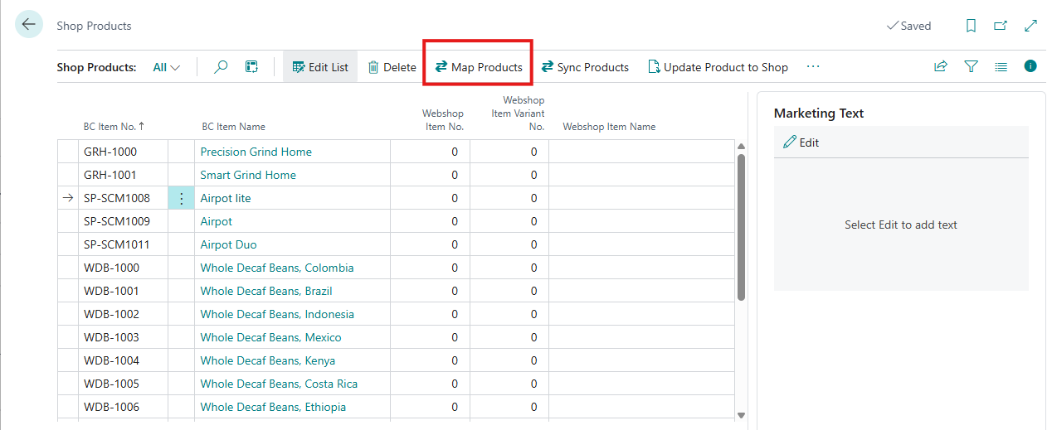Click the table scroll up arrow
Viewport: 1052px width, 430px height.
741,147
